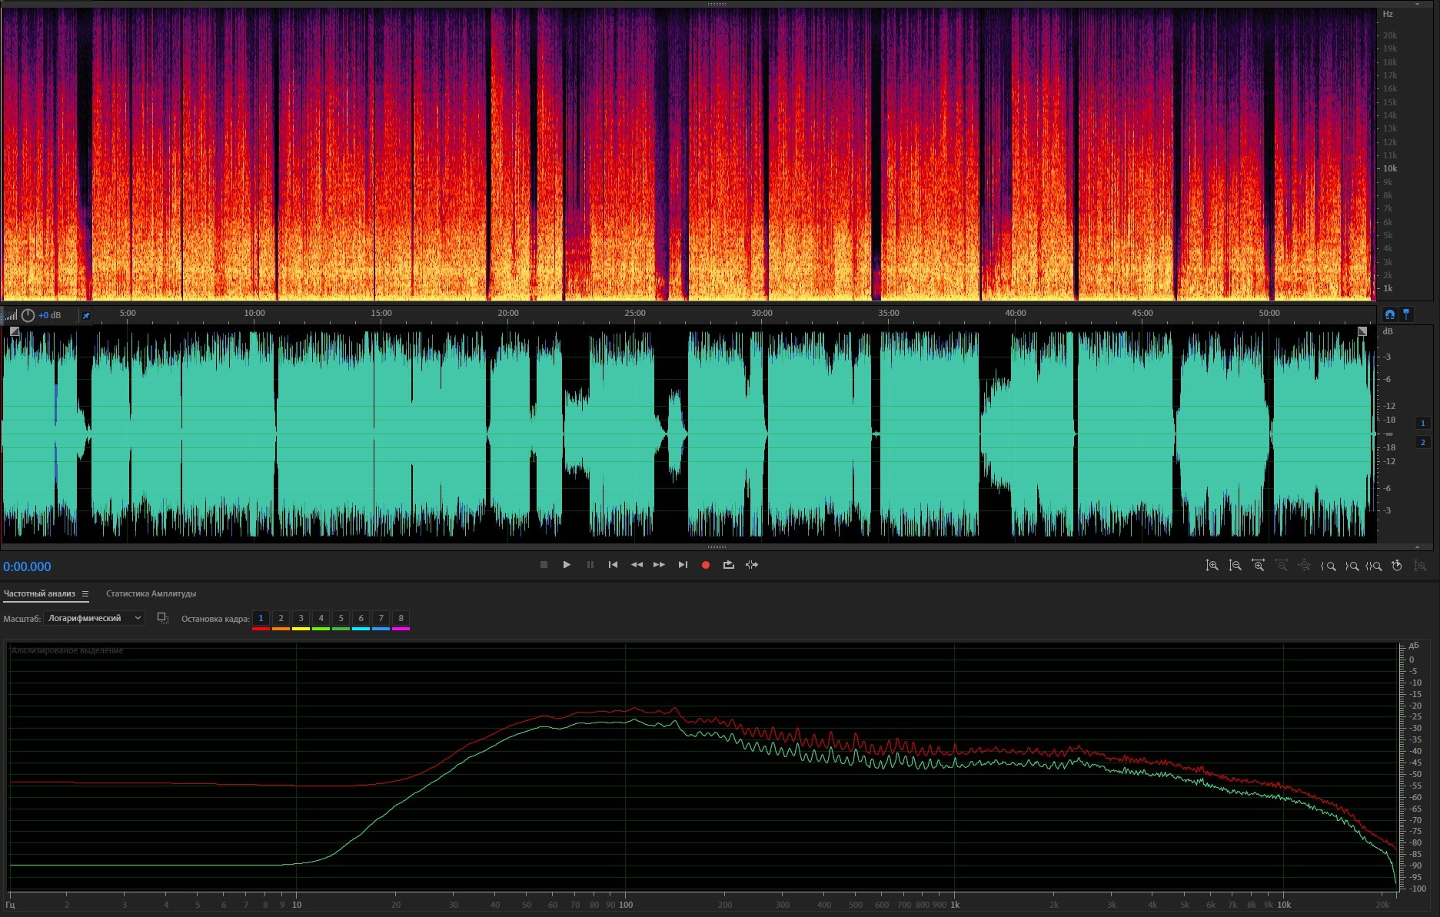Click the 0:00.000 timecode display

[27, 566]
